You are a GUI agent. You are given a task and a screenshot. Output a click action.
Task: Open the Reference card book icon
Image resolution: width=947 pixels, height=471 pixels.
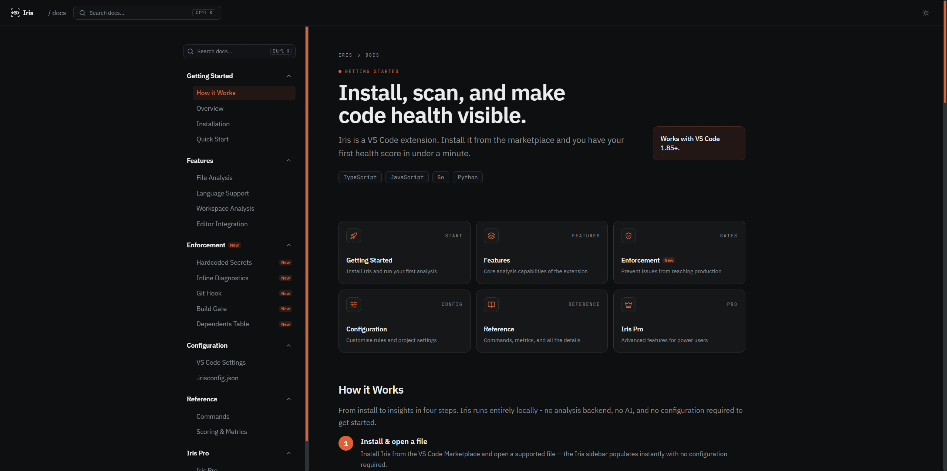[x=491, y=305]
